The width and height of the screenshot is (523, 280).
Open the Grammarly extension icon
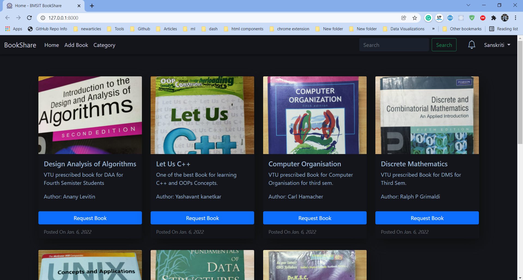click(428, 18)
